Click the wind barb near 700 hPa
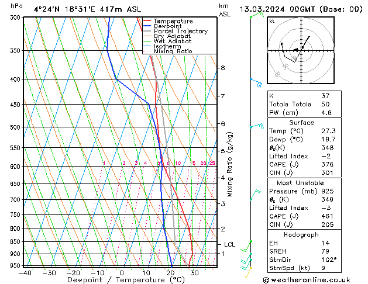 pyautogui.click(x=254, y=195)
